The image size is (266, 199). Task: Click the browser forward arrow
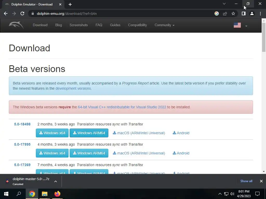(x=14, y=13)
